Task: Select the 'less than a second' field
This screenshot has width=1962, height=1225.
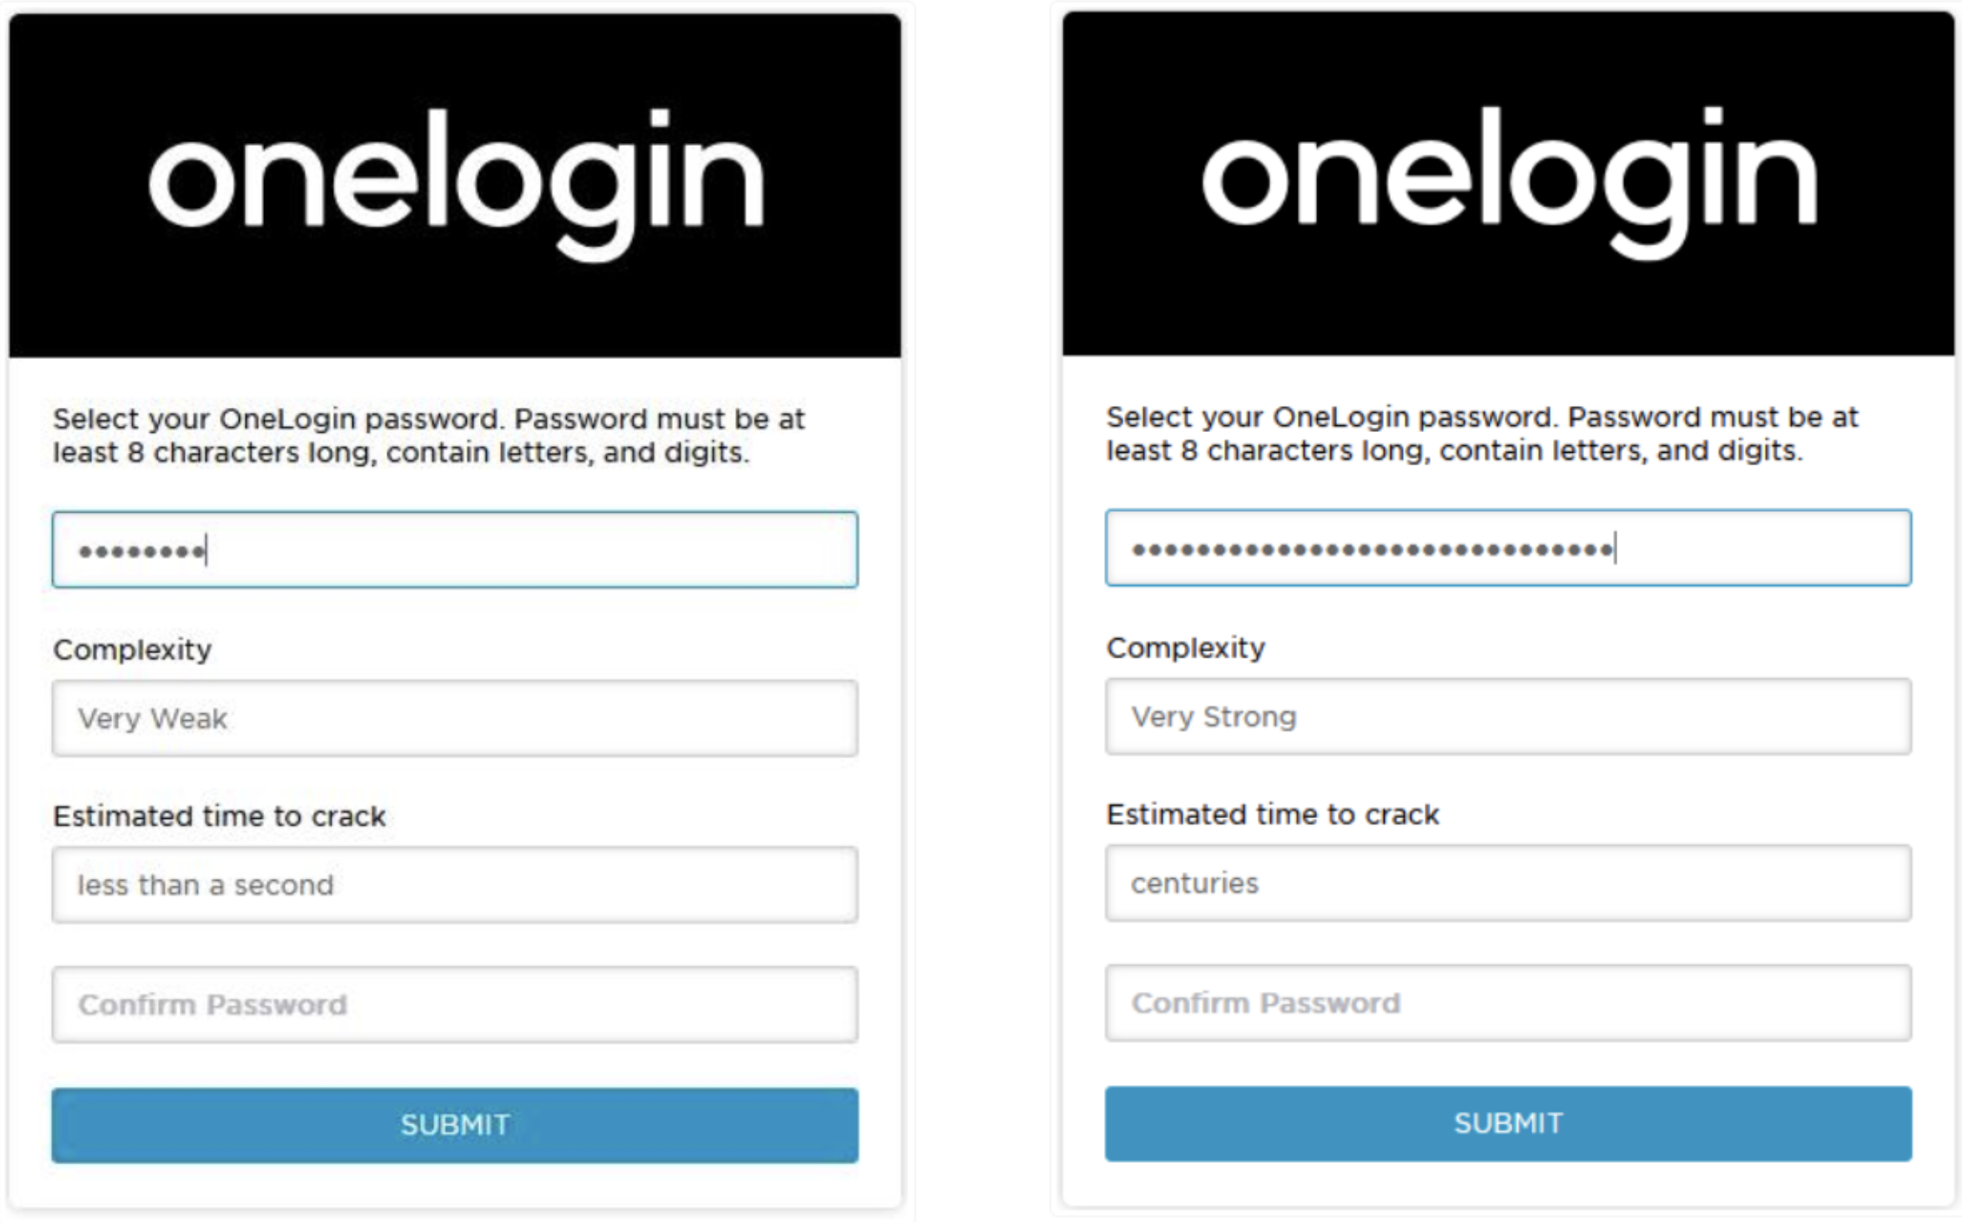Action: click(x=455, y=885)
